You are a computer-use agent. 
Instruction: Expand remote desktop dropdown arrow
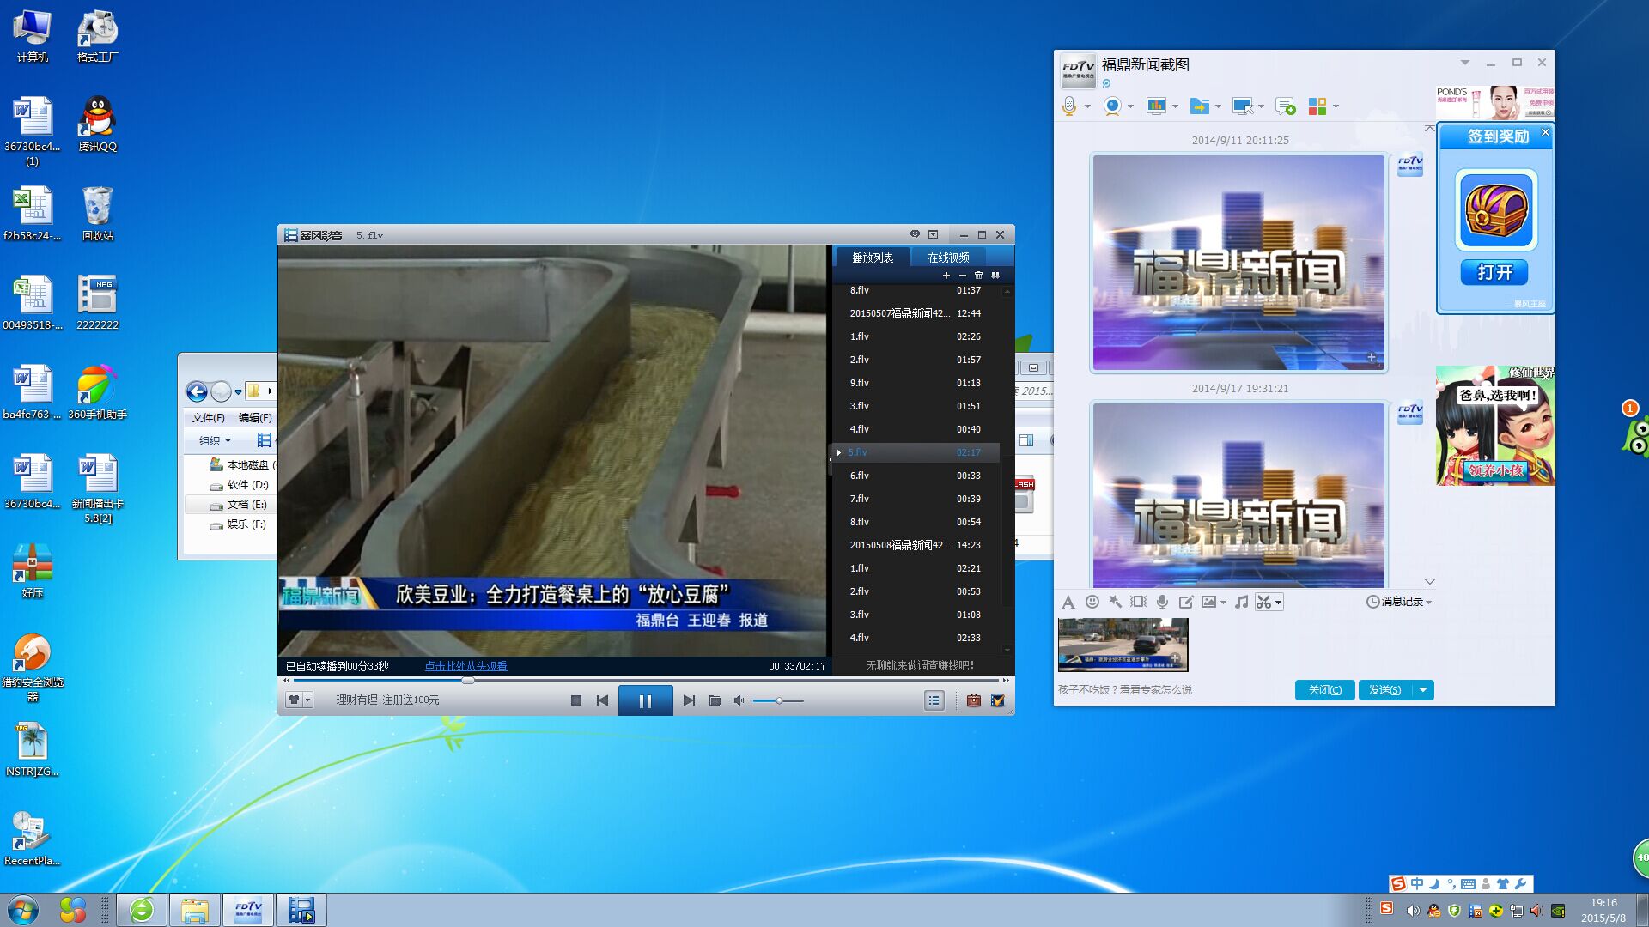pos(1261,106)
